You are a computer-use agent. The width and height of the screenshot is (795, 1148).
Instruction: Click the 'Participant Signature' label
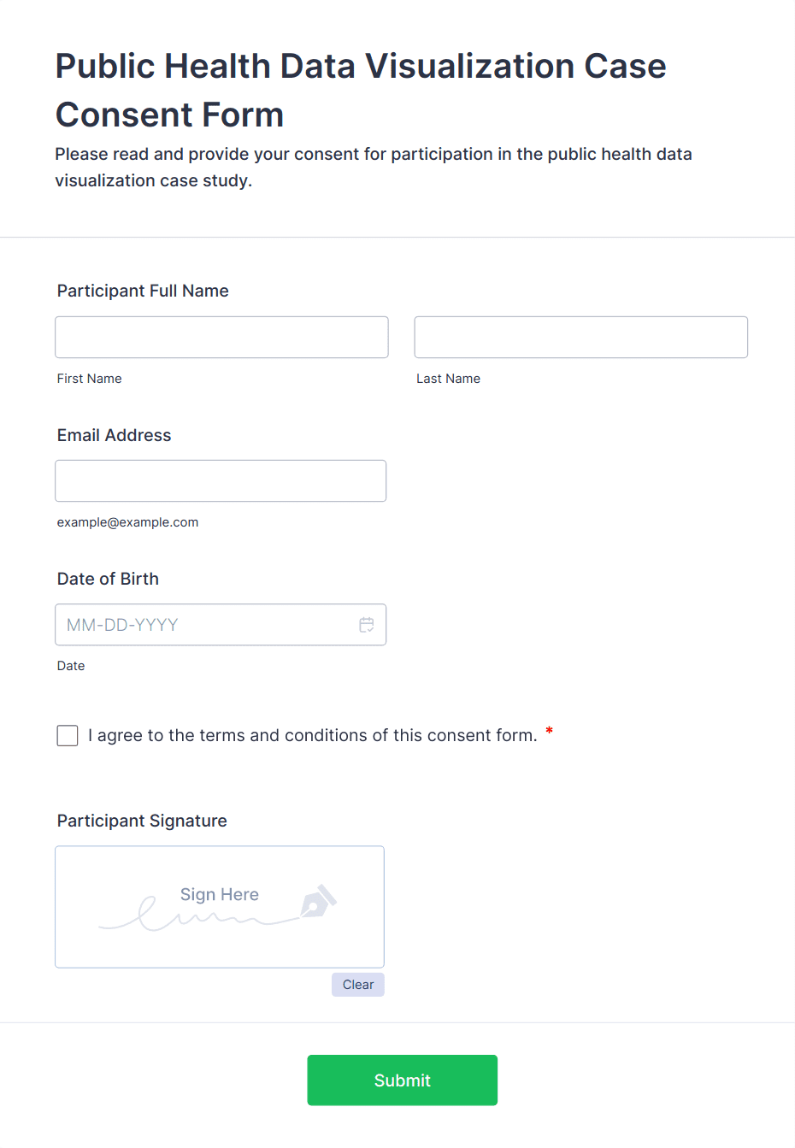pos(142,821)
